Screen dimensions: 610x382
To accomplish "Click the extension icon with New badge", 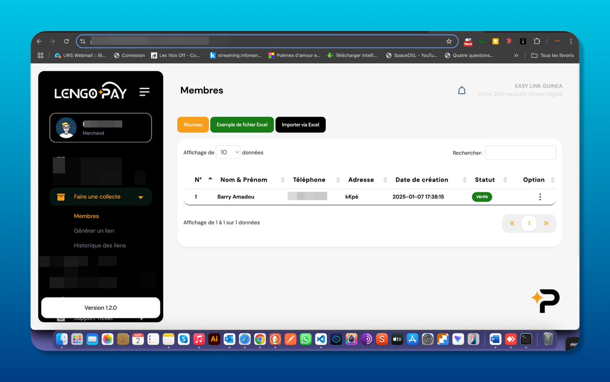I will [468, 42].
